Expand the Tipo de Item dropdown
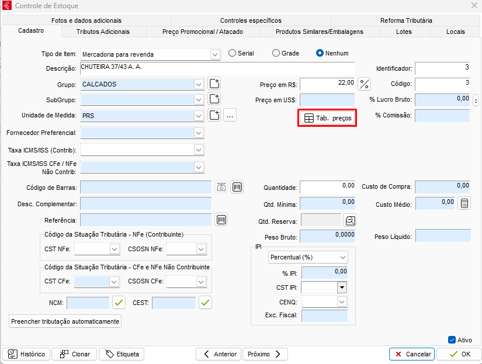Viewport: 482px width, 364px height. tap(214, 54)
